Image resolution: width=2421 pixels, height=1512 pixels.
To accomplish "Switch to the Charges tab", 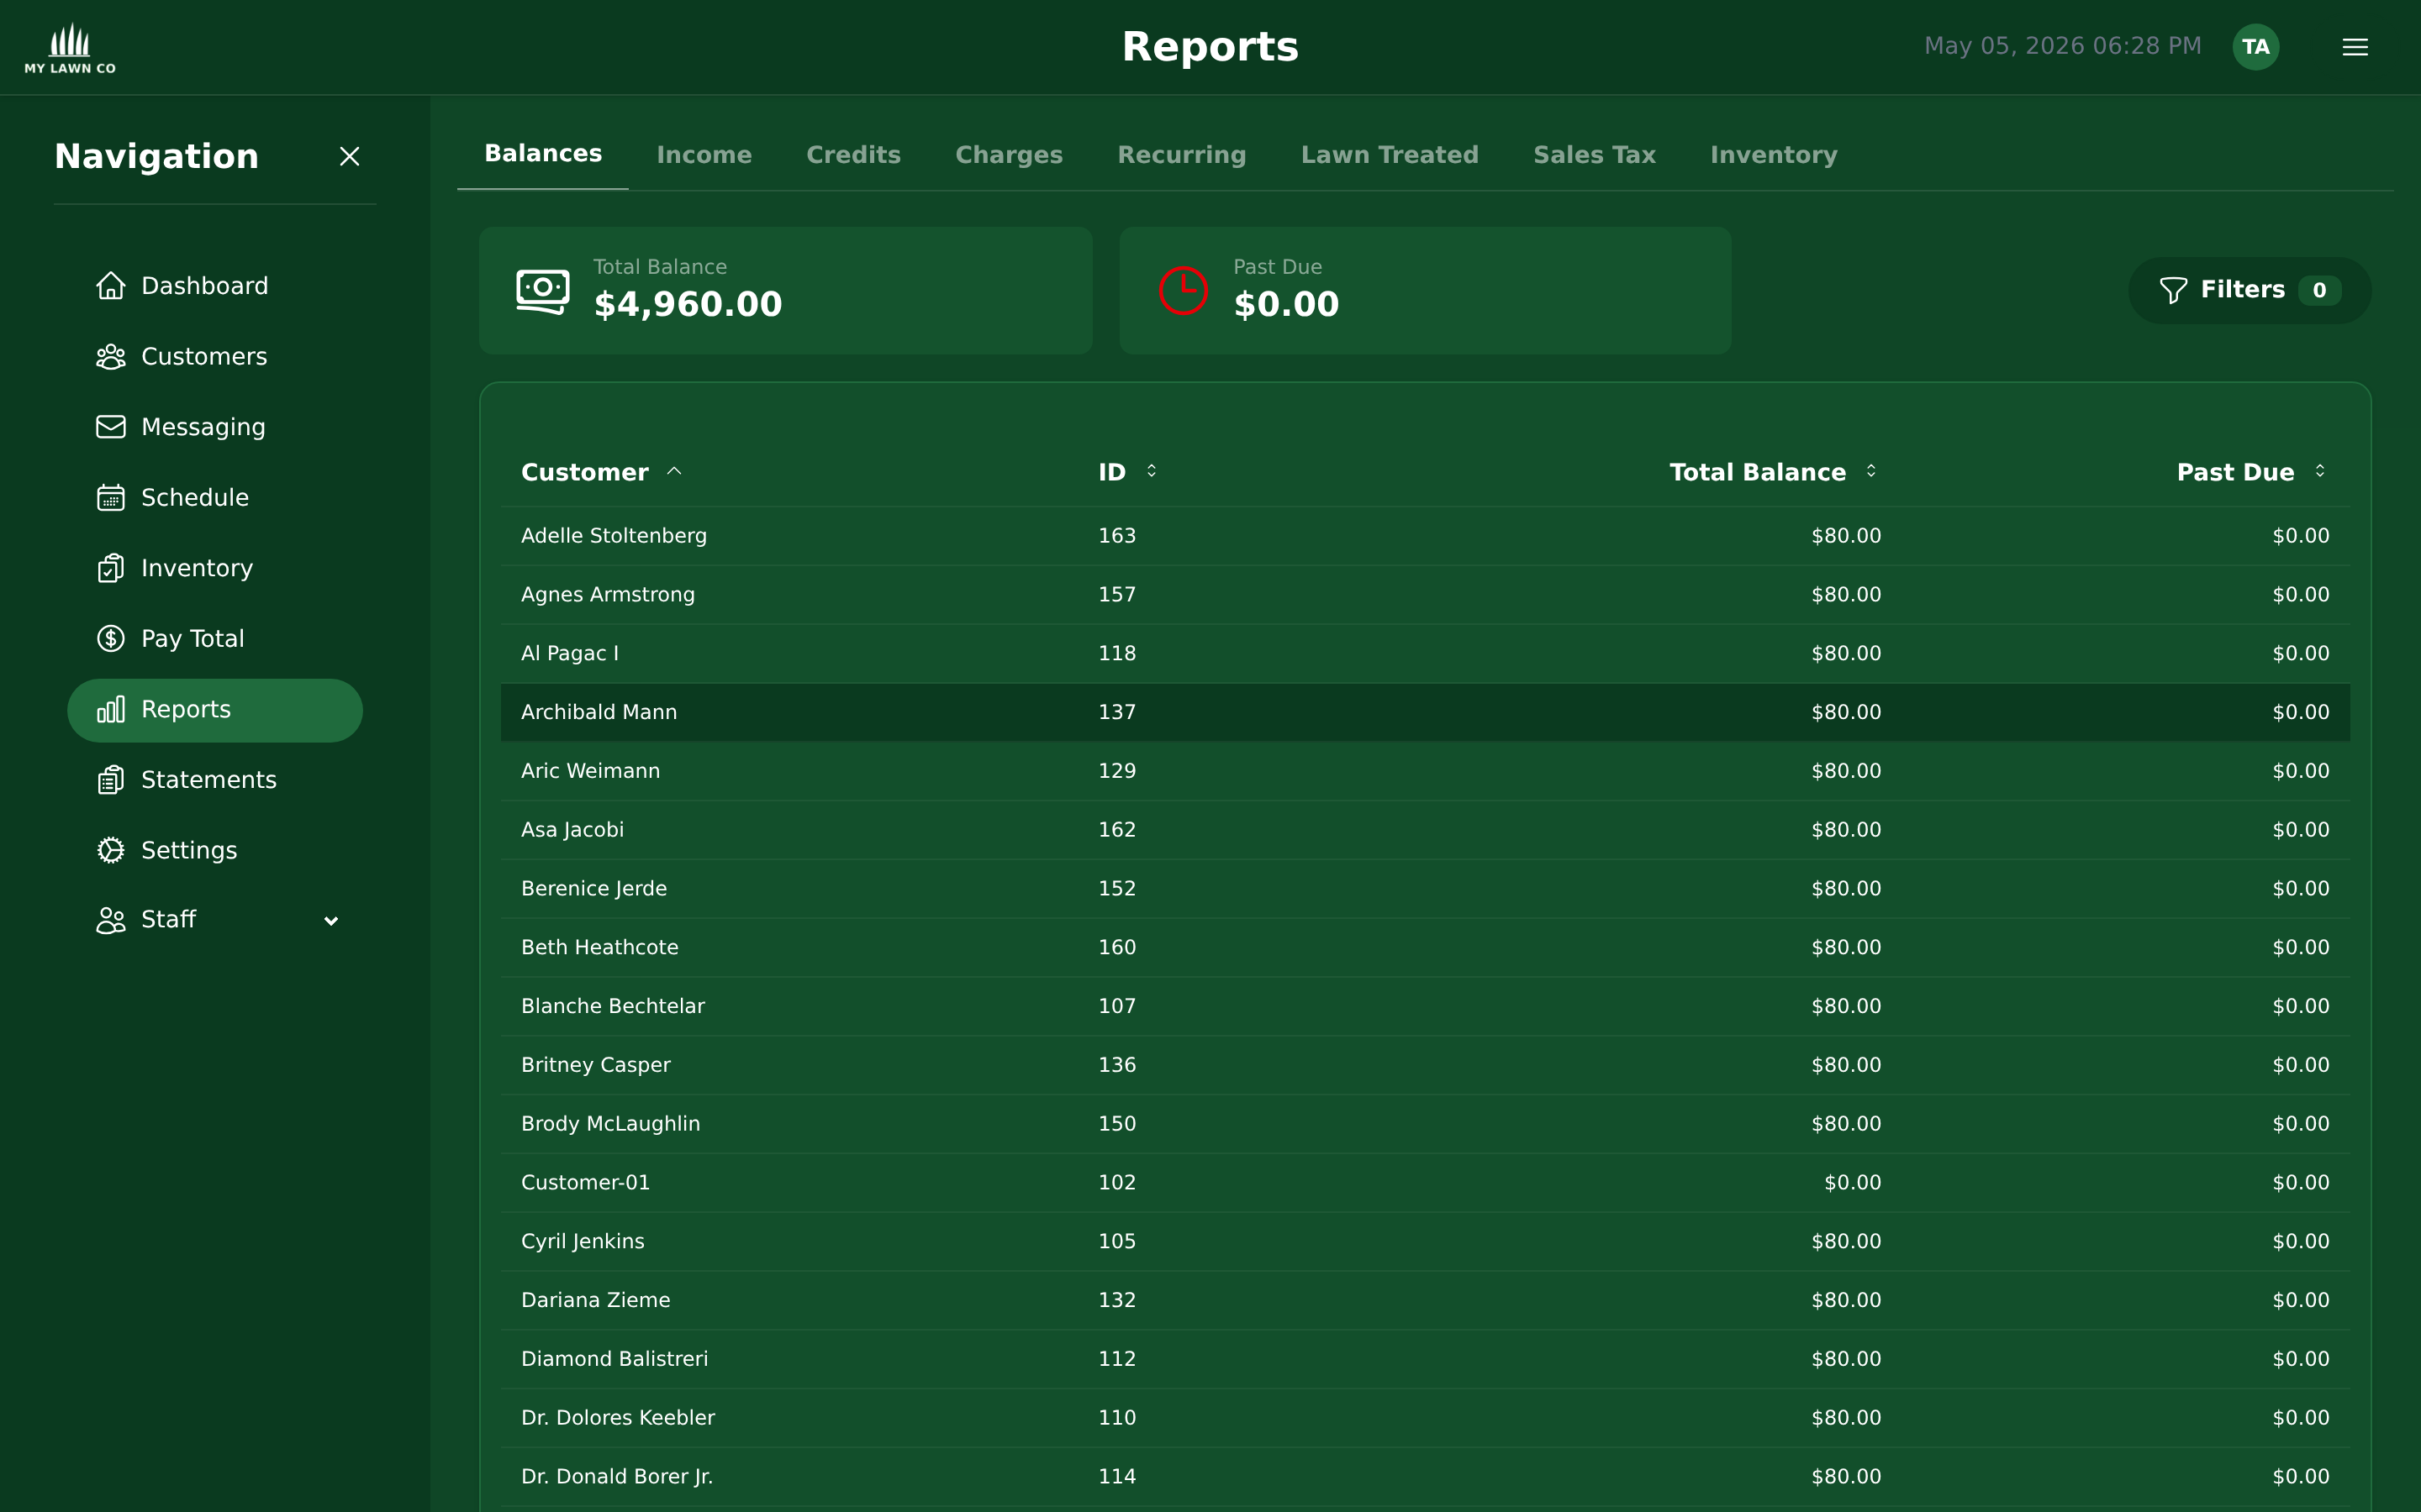I will [1009, 155].
